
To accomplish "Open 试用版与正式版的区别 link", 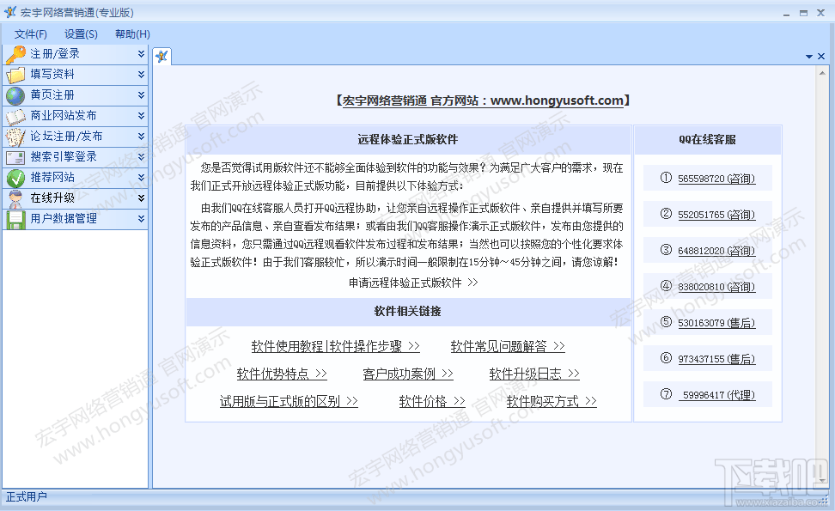I will pyautogui.click(x=289, y=401).
